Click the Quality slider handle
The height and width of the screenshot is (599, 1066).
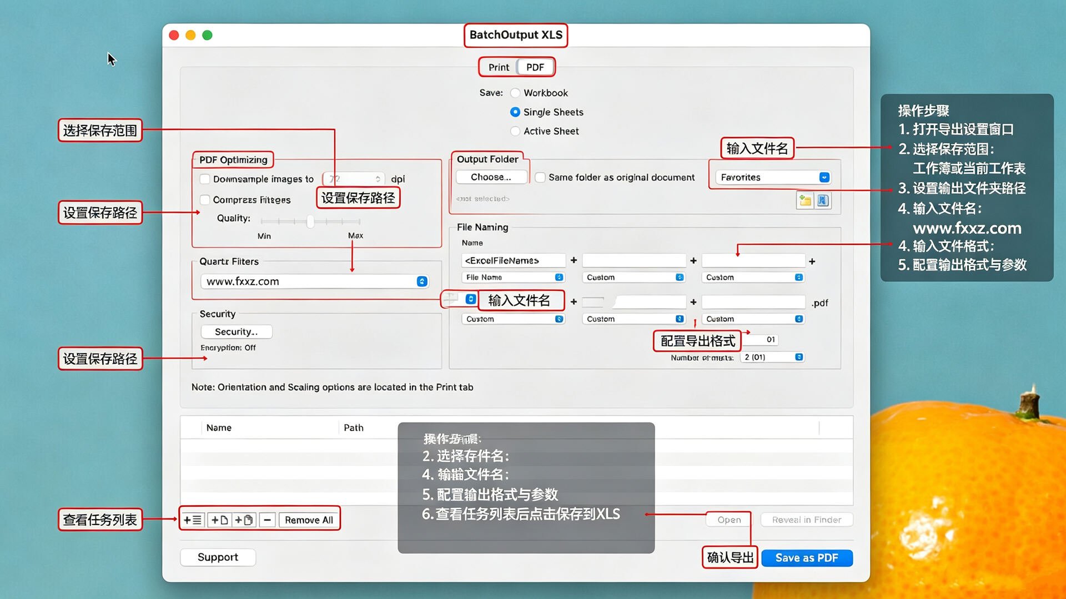pos(310,222)
